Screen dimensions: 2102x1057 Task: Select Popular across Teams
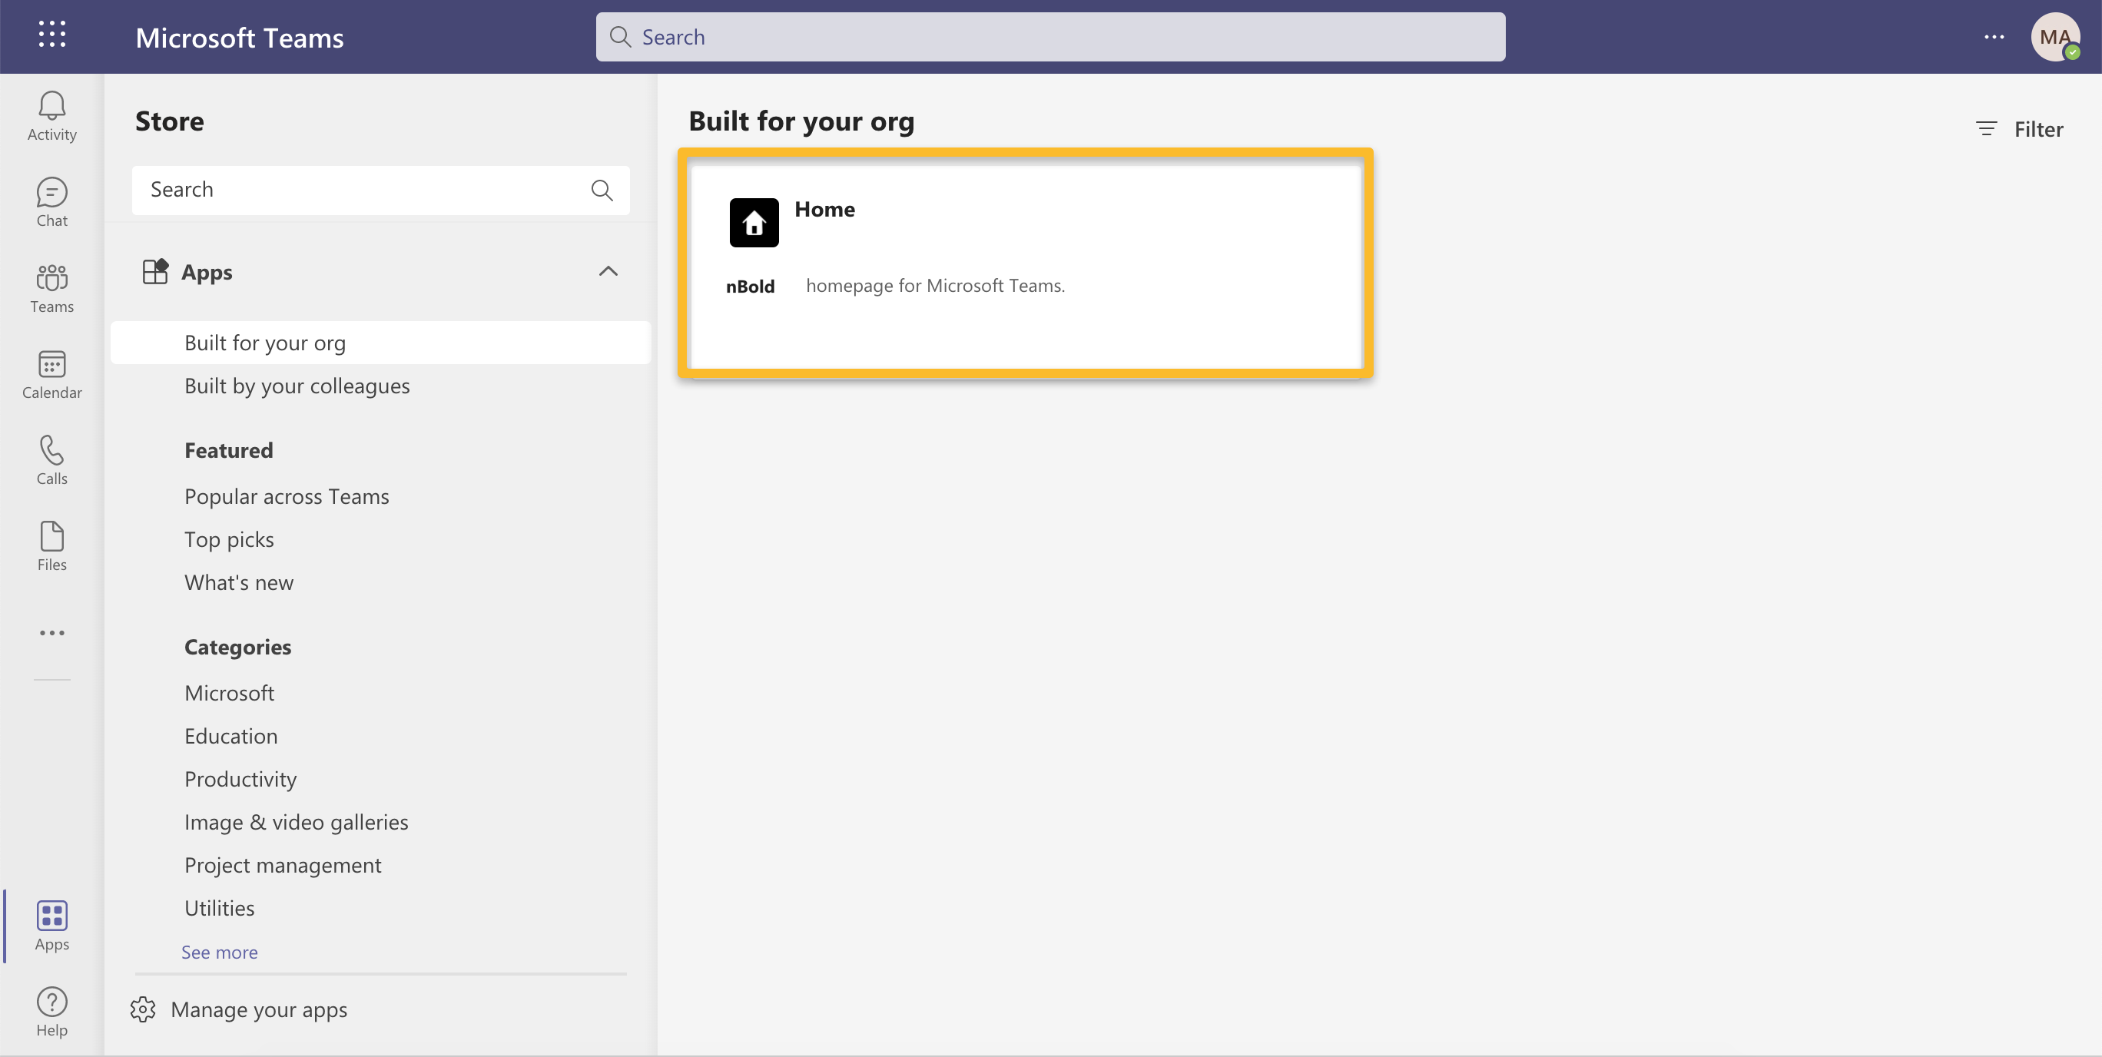287,497
